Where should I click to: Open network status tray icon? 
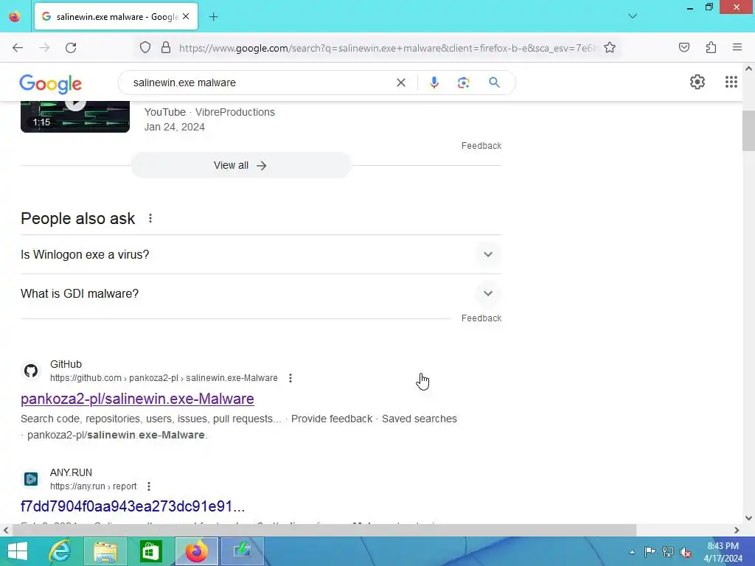[667, 551]
